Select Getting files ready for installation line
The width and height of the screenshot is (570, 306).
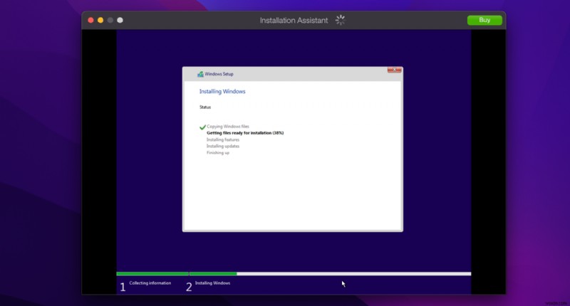click(x=245, y=133)
